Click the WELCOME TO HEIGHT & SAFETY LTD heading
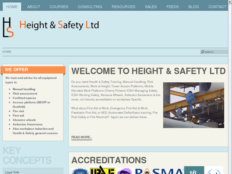 point(148,71)
